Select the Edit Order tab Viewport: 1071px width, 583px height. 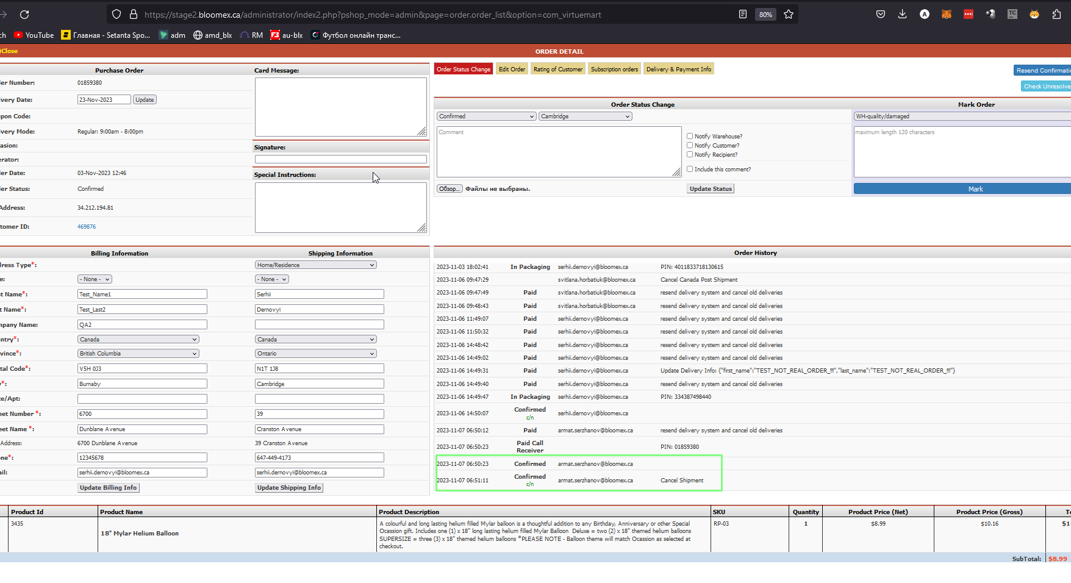coord(512,69)
